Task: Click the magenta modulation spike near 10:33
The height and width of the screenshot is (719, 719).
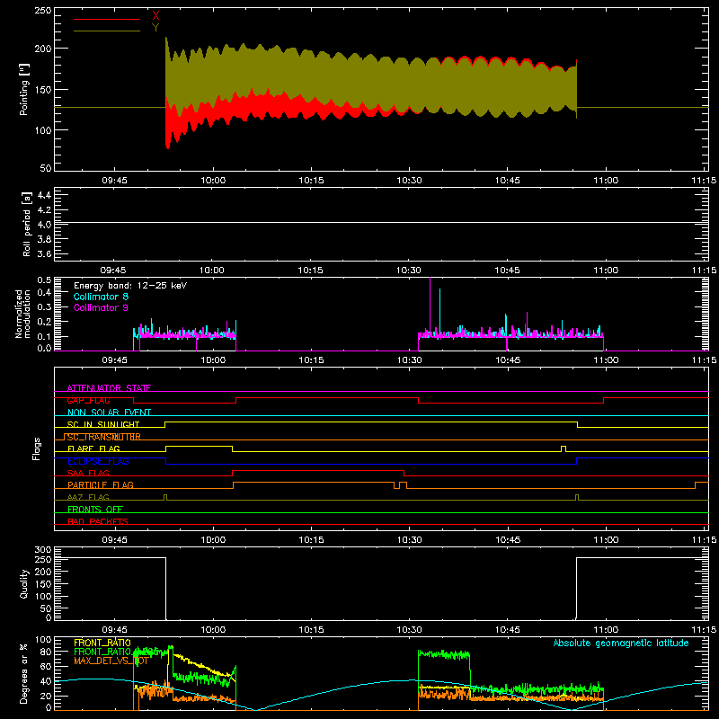Action: point(430,307)
